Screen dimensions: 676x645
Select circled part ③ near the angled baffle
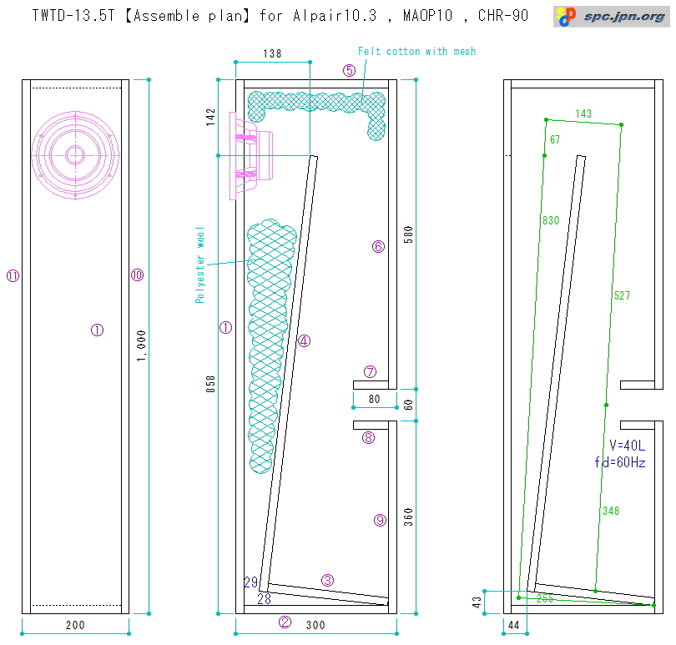click(x=329, y=578)
